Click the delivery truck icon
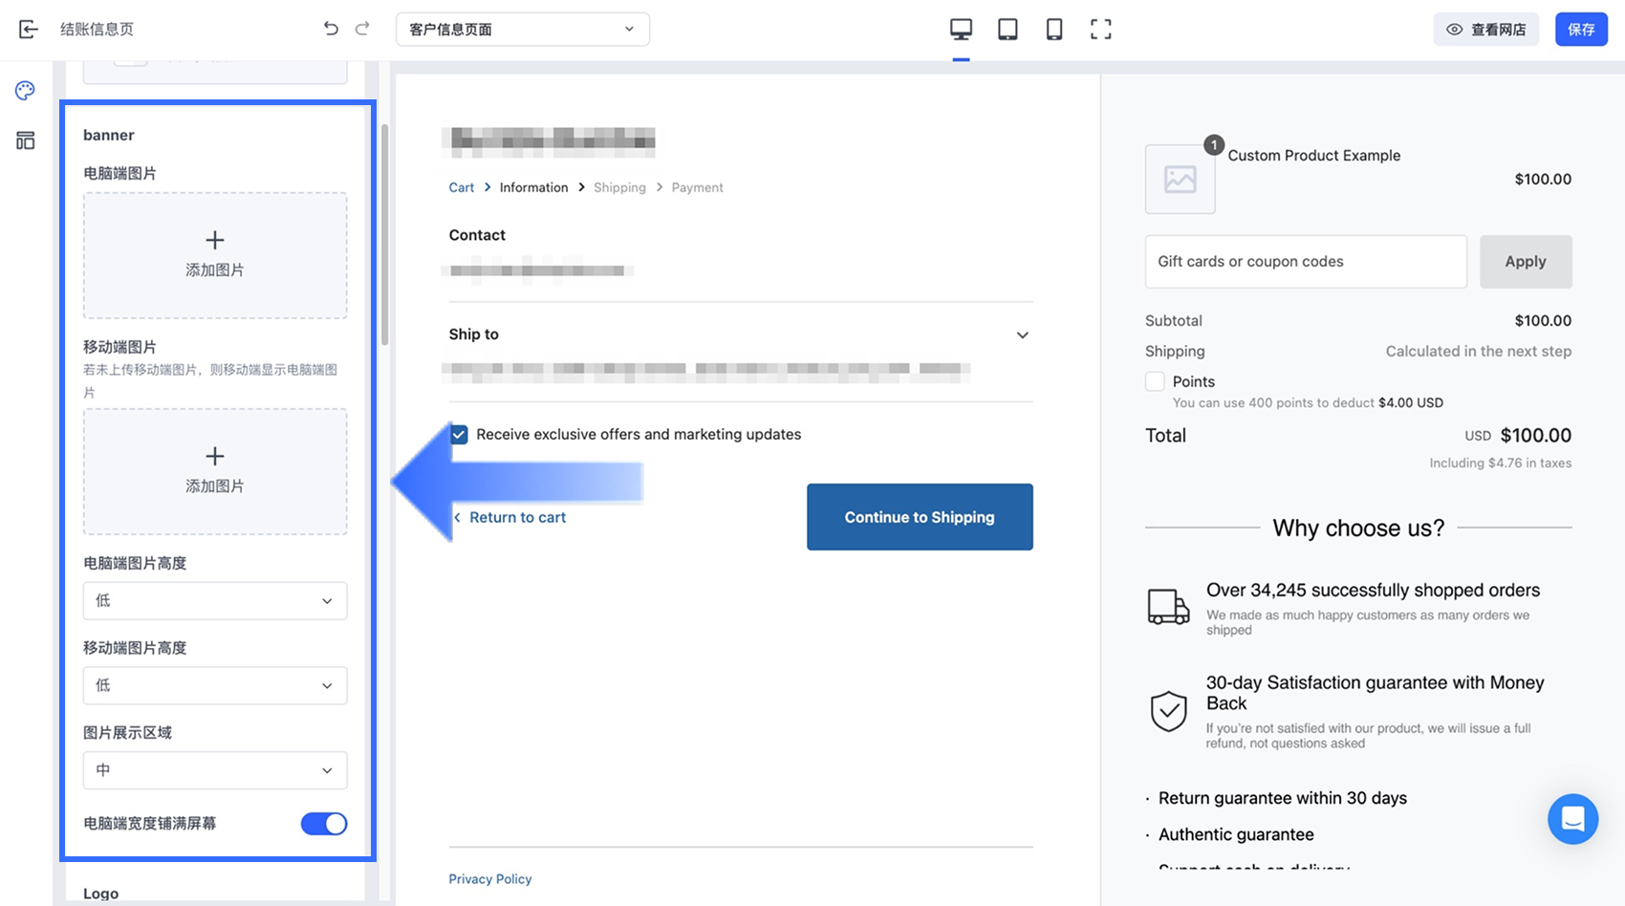The image size is (1625, 906). (1168, 607)
